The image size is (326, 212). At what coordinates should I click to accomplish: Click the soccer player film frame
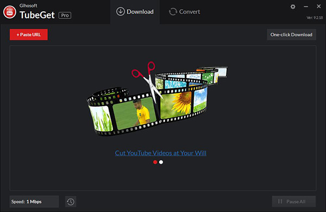pos(135,114)
